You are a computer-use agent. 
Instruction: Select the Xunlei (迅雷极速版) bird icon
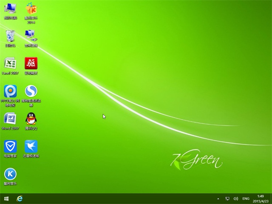tap(31, 146)
